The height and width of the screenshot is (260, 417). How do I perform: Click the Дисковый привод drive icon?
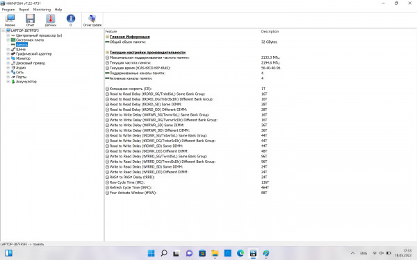pyautogui.click(x=13, y=63)
